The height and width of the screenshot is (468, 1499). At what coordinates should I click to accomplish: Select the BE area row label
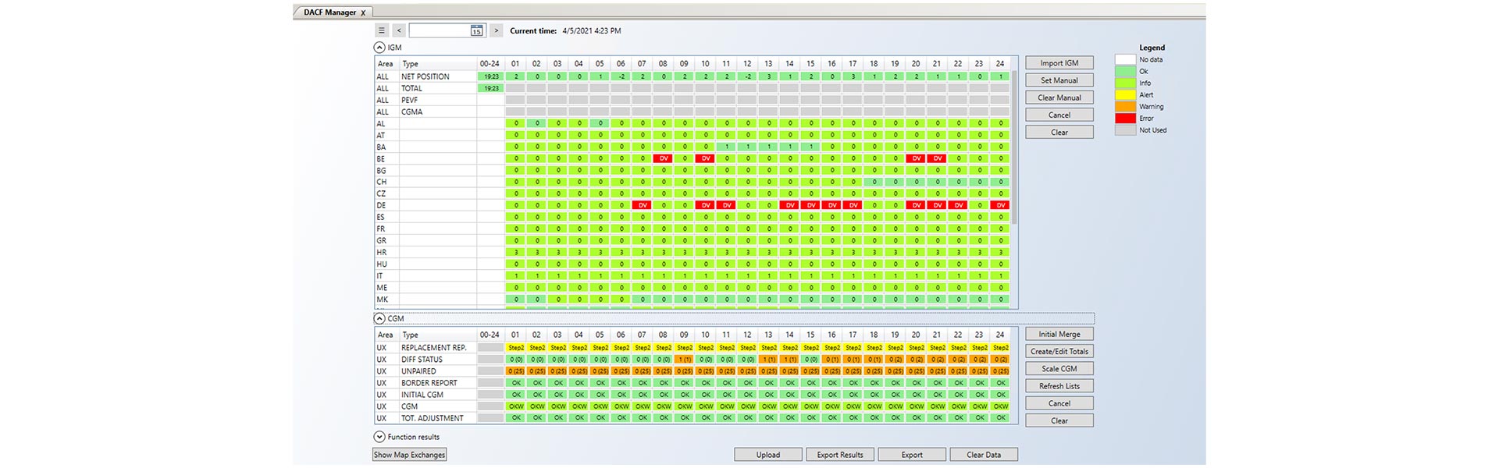(381, 158)
